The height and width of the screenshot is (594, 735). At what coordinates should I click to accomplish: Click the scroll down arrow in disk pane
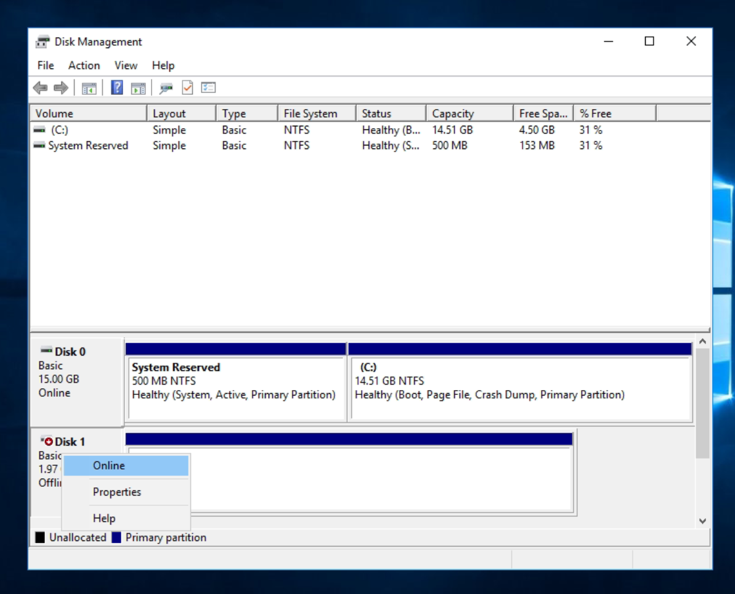point(702,521)
